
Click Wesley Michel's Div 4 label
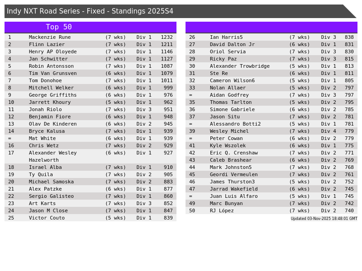tap(329, 131)
